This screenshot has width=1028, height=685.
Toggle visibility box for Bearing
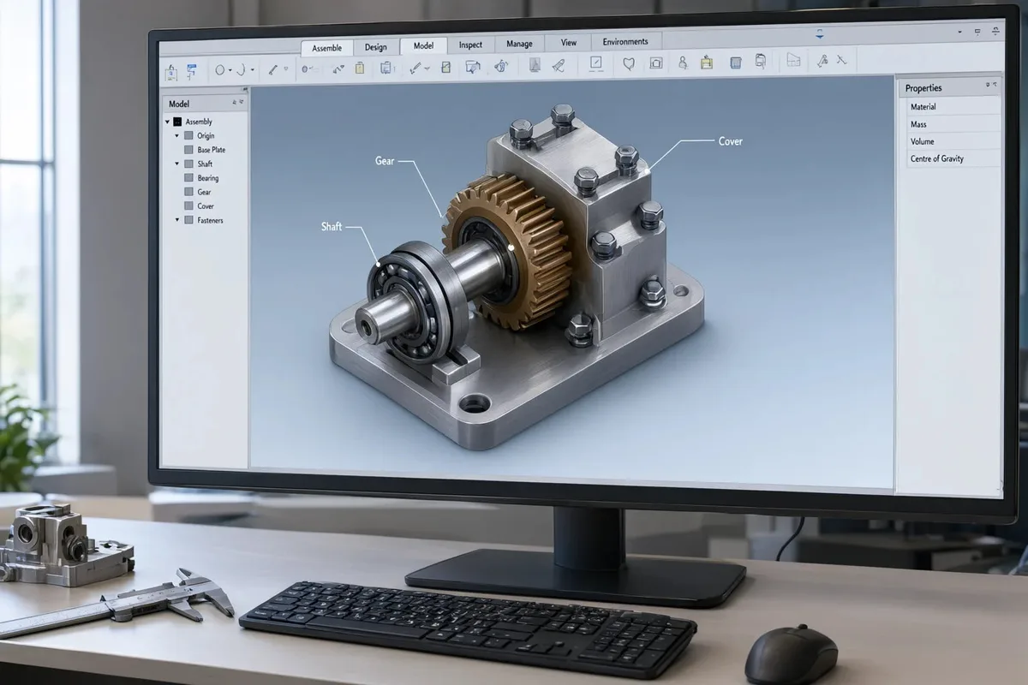pos(188,178)
